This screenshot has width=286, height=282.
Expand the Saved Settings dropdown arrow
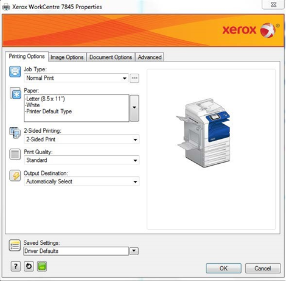pos(134,251)
